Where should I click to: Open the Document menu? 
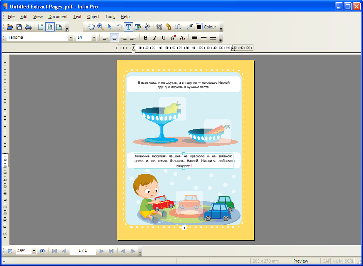tap(58, 17)
